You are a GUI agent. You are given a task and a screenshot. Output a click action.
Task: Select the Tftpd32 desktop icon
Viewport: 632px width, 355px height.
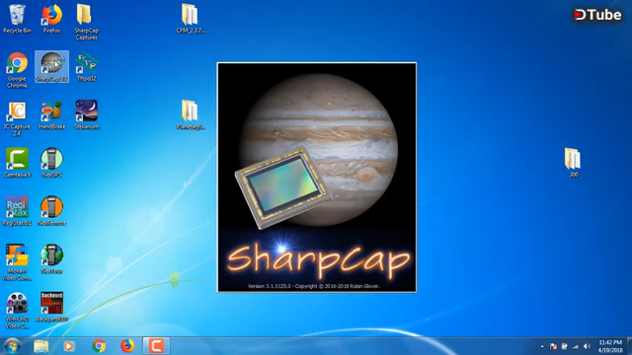pos(86,67)
